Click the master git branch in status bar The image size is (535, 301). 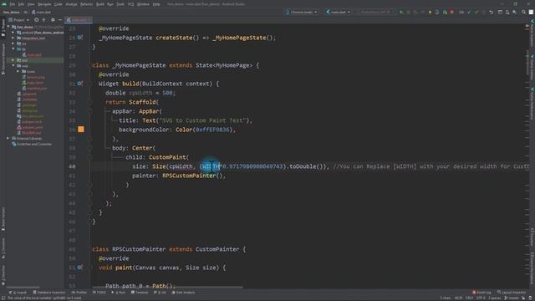click(x=512, y=298)
